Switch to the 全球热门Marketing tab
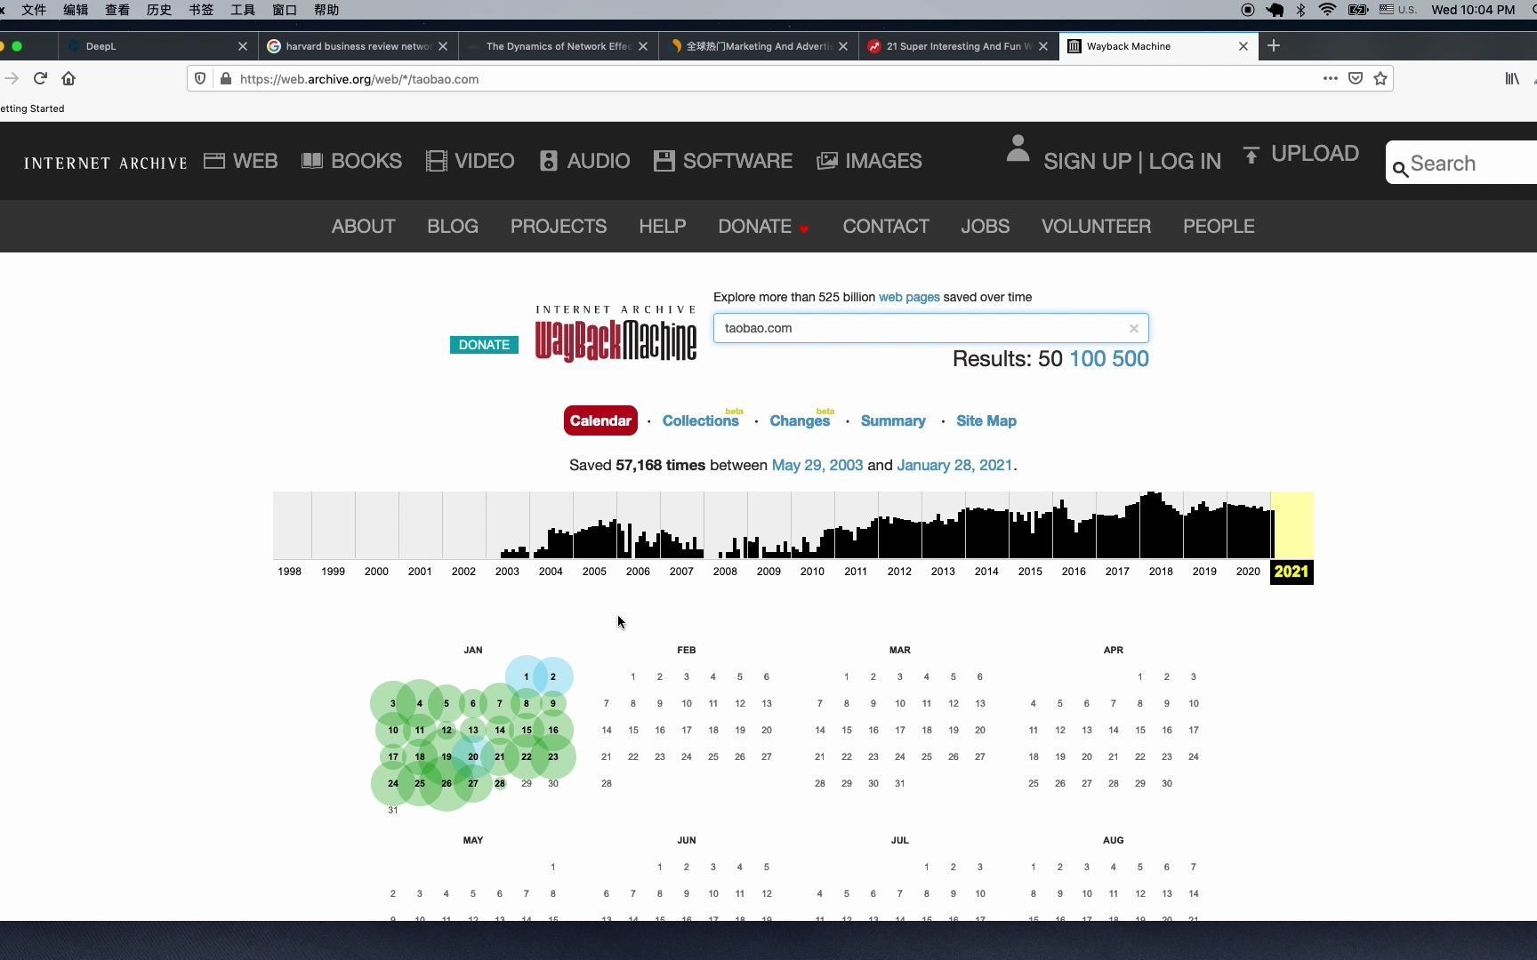1537x960 pixels. pos(758,46)
